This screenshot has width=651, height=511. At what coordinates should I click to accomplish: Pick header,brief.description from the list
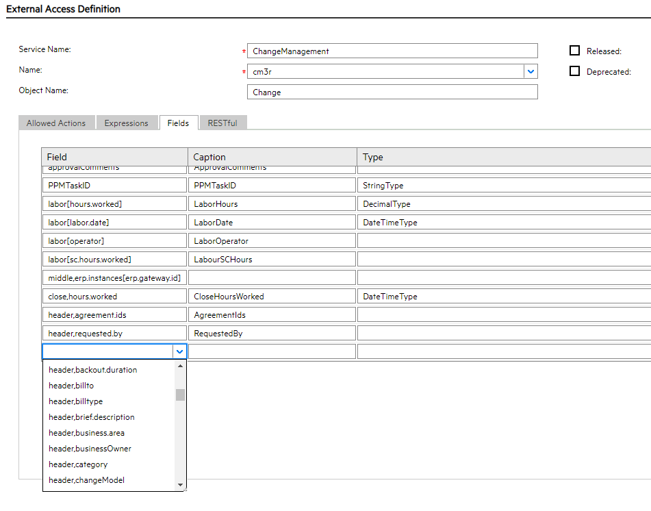click(x=109, y=417)
